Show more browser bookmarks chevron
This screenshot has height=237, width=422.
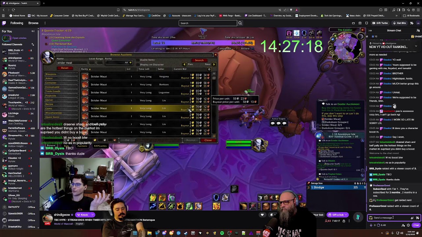click(x=396, y=15)
